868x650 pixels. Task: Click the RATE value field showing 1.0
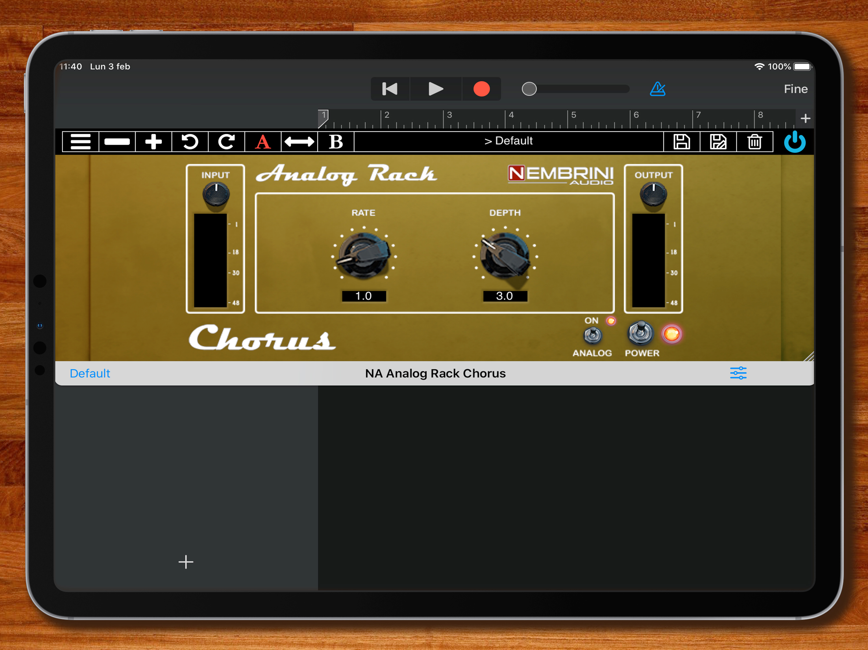tap(364, 296)
